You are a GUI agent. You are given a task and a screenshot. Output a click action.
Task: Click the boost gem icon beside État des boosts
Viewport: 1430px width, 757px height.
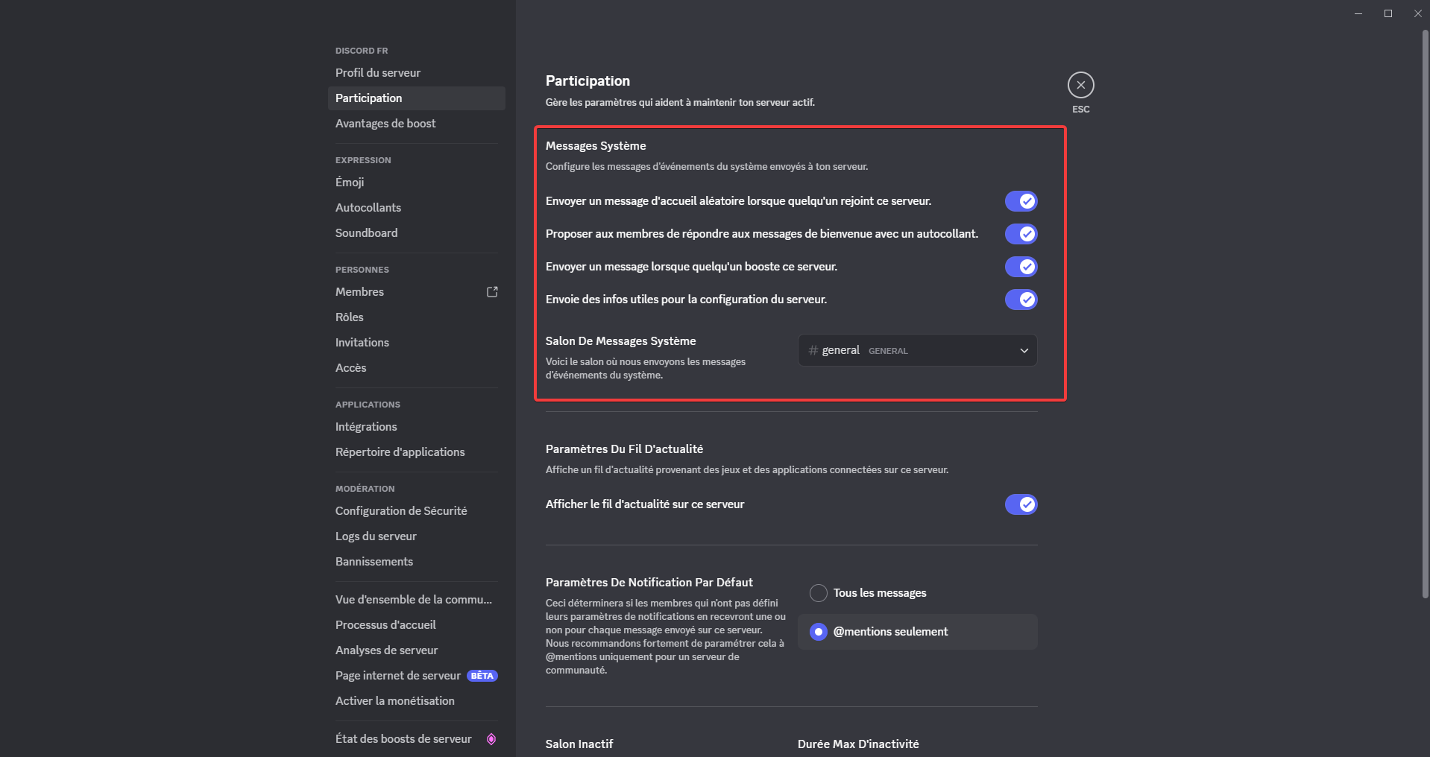point(491,738)
